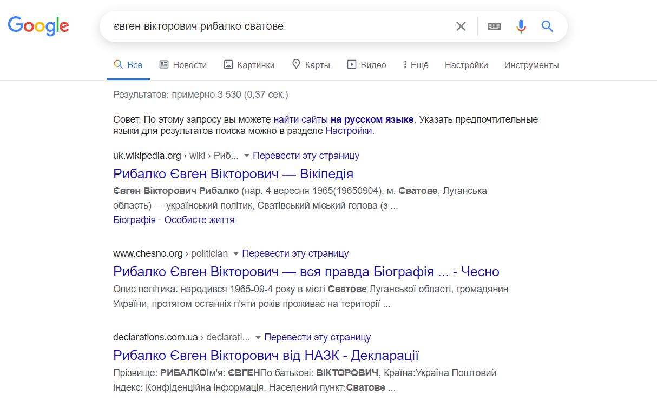Open the on-screen keyboard icon
This screenshot has width=657, height=408.
pyautogui.click(x=494, y=26)
